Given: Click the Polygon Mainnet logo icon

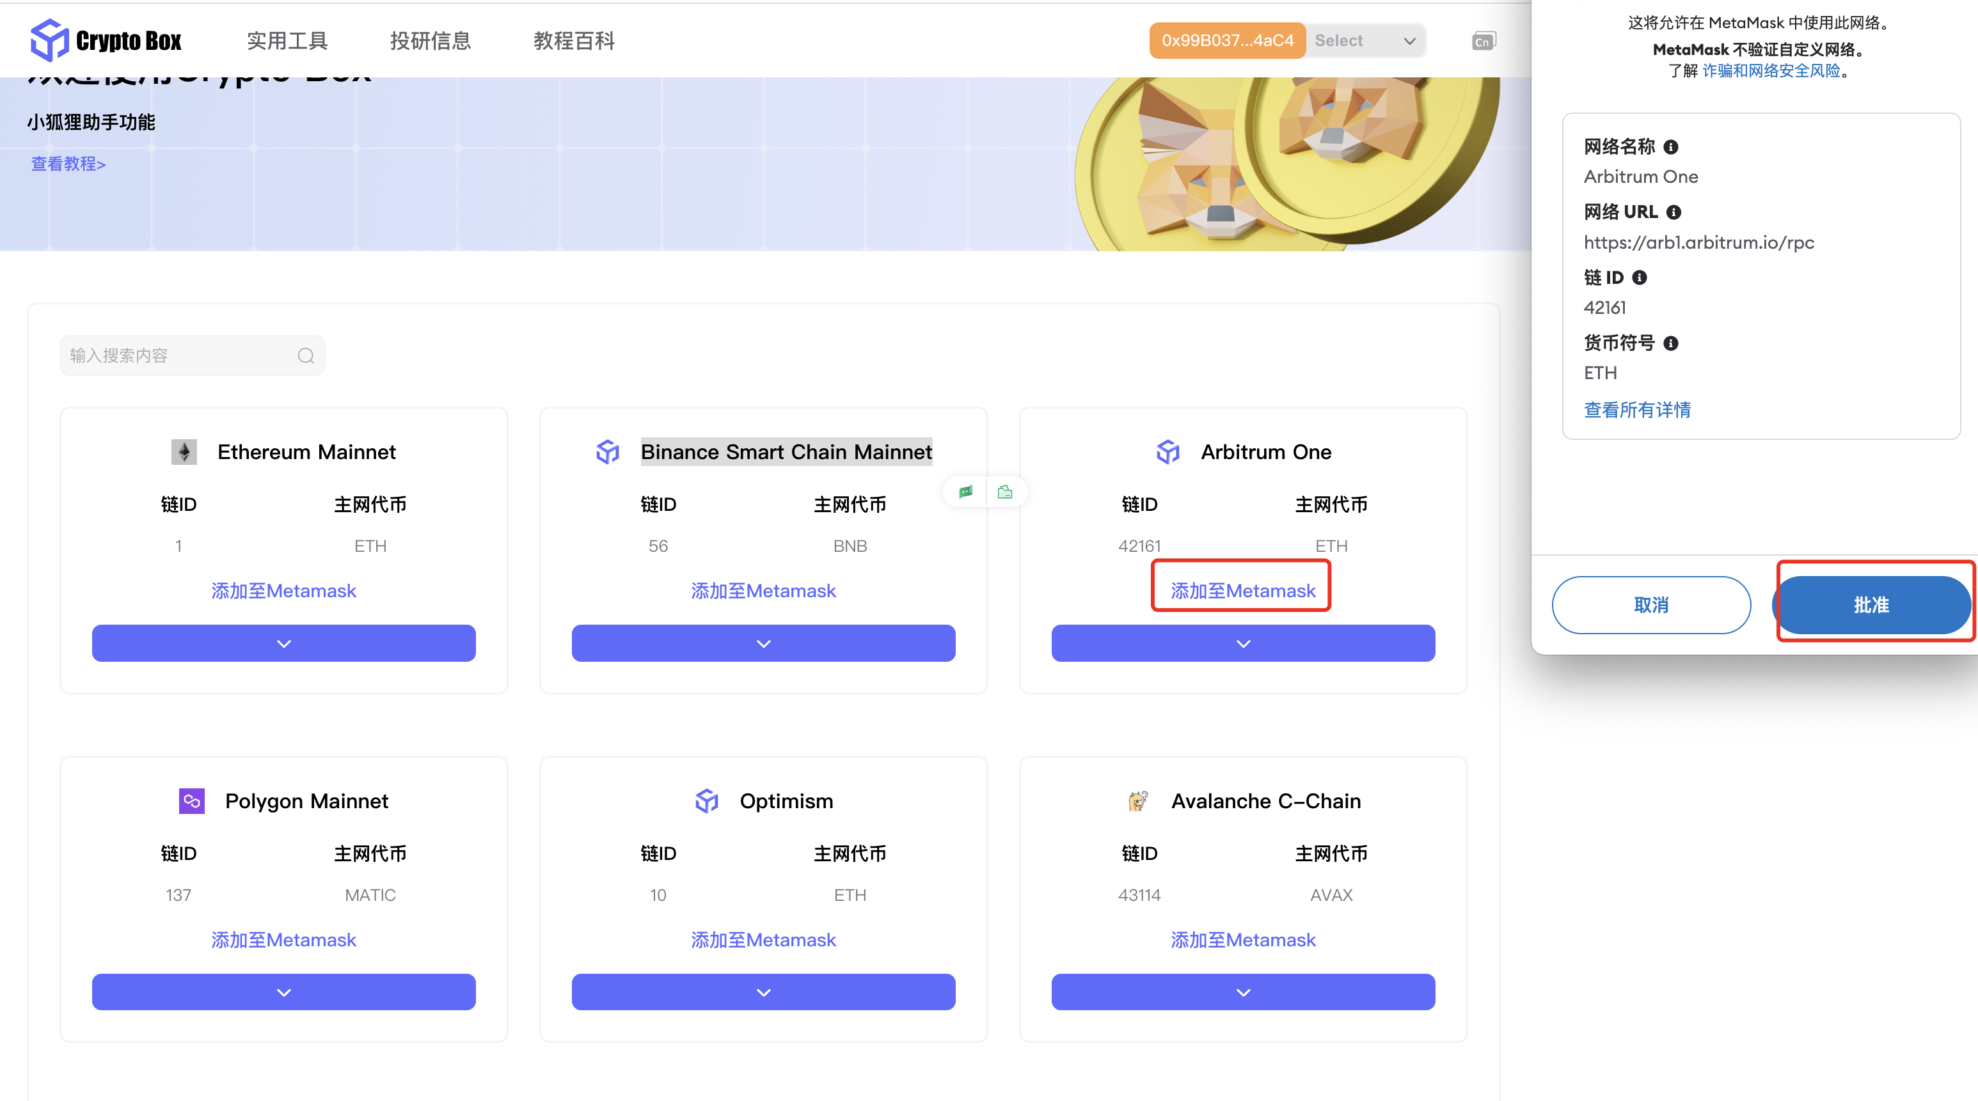Looking at the screenshot, I should (191, 801).
